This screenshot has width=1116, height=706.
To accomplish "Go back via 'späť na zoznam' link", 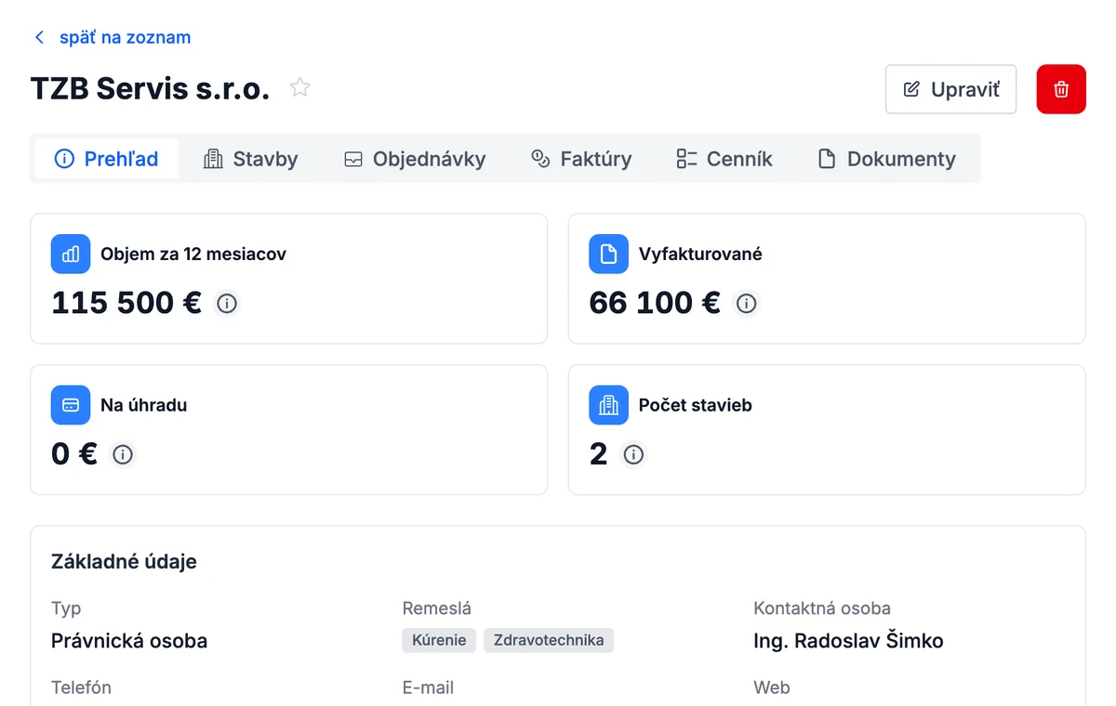I will (x=125, y=37).
